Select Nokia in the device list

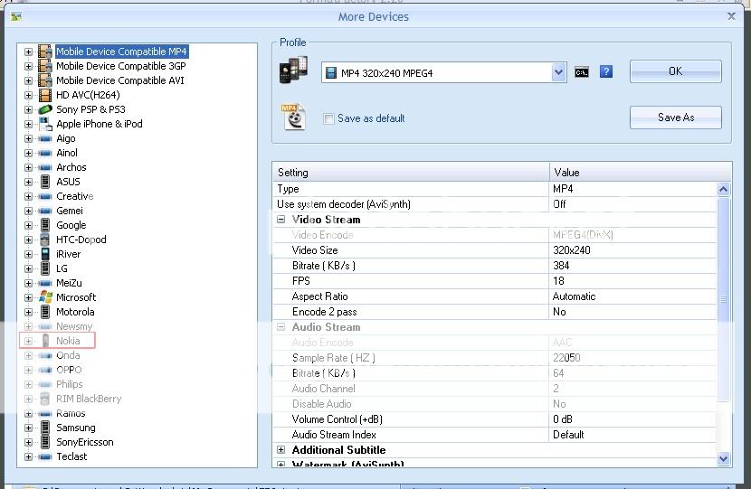(x=68, y=341)
